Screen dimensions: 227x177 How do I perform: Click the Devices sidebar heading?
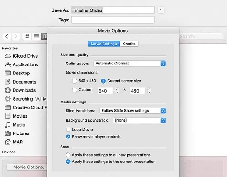click(x=9, y=152)
